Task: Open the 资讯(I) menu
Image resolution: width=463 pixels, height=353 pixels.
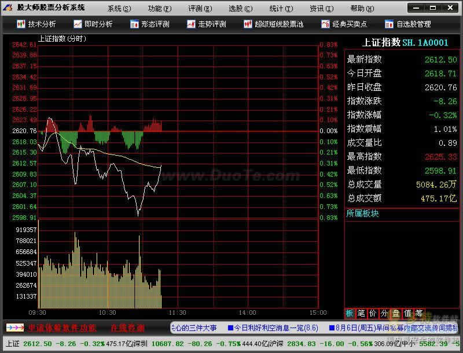Action: click(x=321, y=8)
